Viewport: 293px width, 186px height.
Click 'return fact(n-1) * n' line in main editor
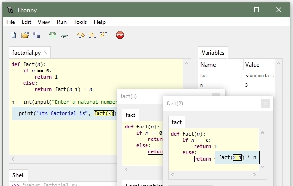[63, 89]
